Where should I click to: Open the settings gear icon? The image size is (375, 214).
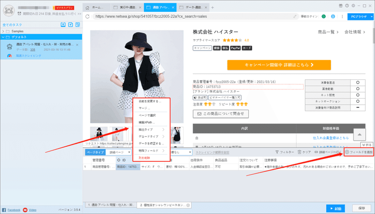click(353, 6)
